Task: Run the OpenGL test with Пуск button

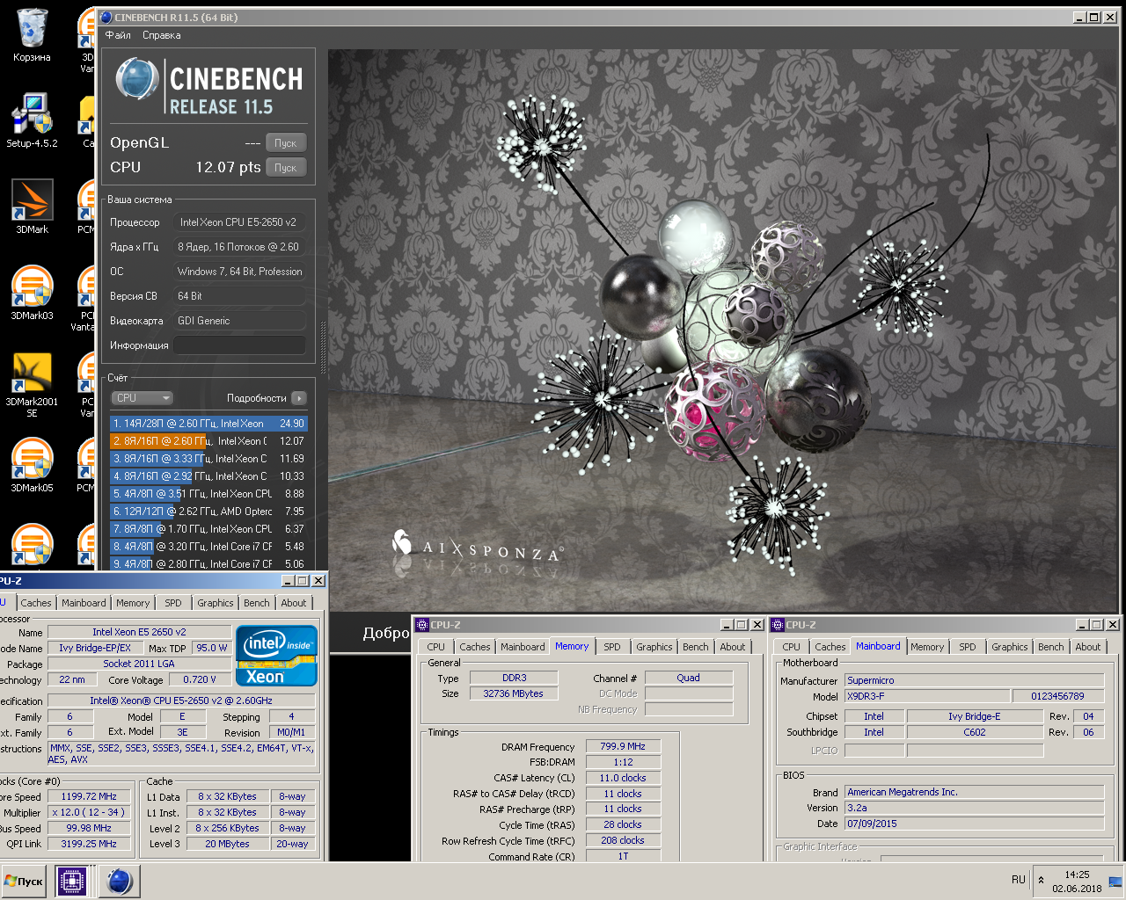Action: pos(285,142)
